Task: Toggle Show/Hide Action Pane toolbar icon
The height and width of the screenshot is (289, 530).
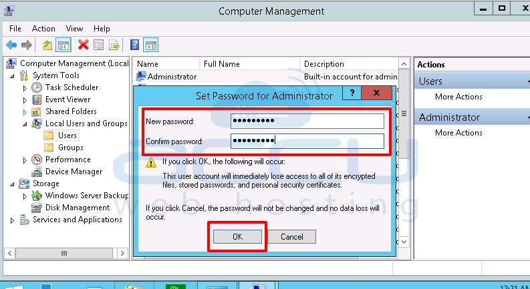Action: 151,45
